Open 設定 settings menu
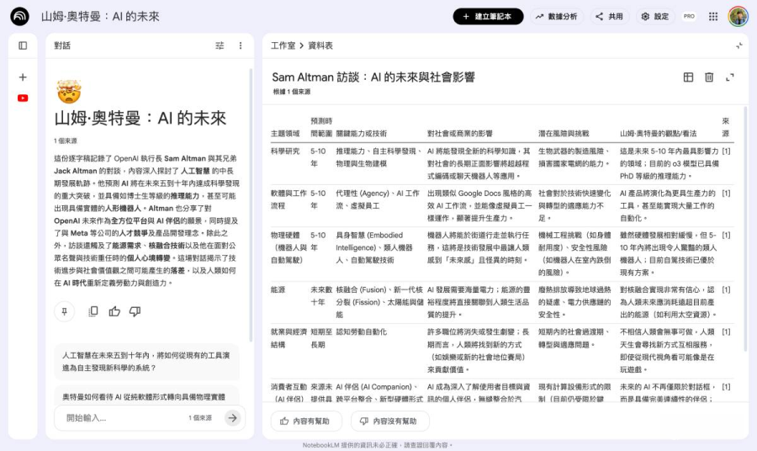Image resolution: width=757 pixels, height=451 pixels. coord(654,17)
